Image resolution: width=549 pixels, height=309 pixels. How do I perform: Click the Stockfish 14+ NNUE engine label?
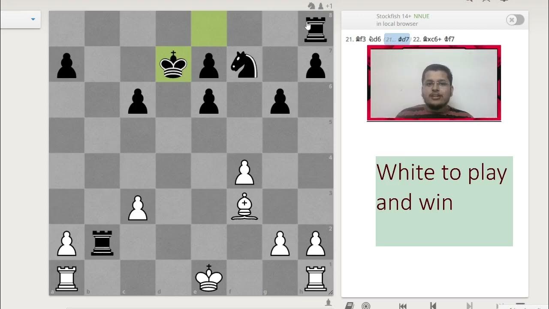[403, 16]
